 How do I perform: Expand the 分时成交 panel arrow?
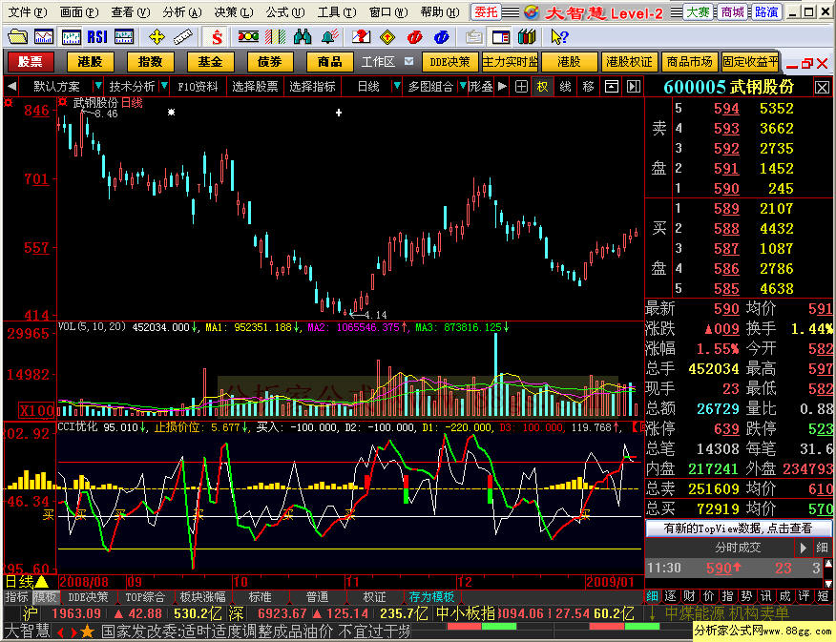(803, 548)
